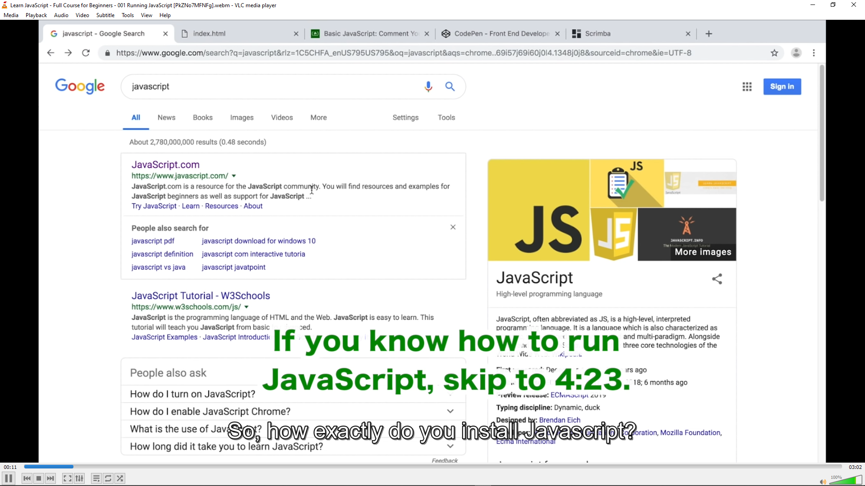Open the Tools menu in VLC
865x486 pixels.
(127, 15)
